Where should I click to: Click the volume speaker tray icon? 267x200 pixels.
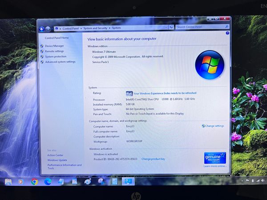tap(263, 180)
